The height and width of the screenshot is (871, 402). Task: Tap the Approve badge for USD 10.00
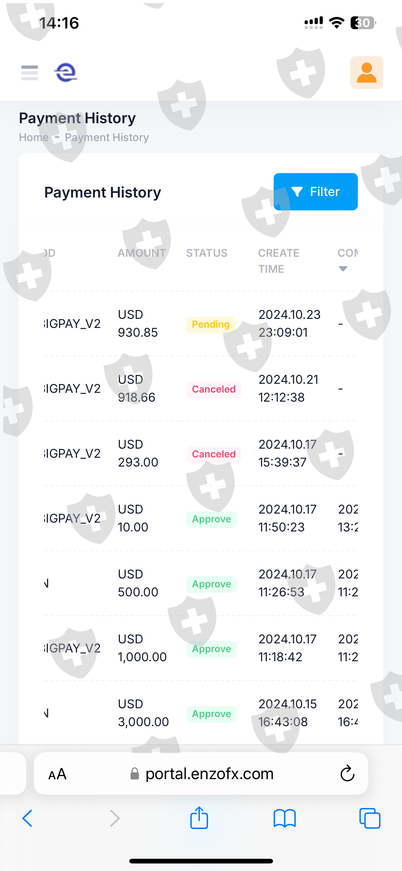click(x=211, y=519)
